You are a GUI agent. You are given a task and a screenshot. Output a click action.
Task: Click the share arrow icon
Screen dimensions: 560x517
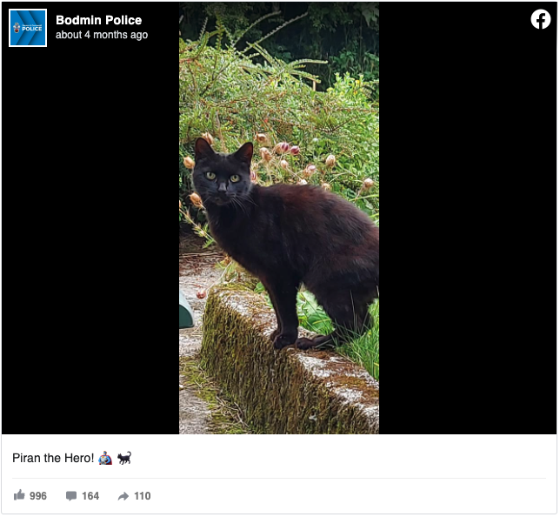[123, 496]
